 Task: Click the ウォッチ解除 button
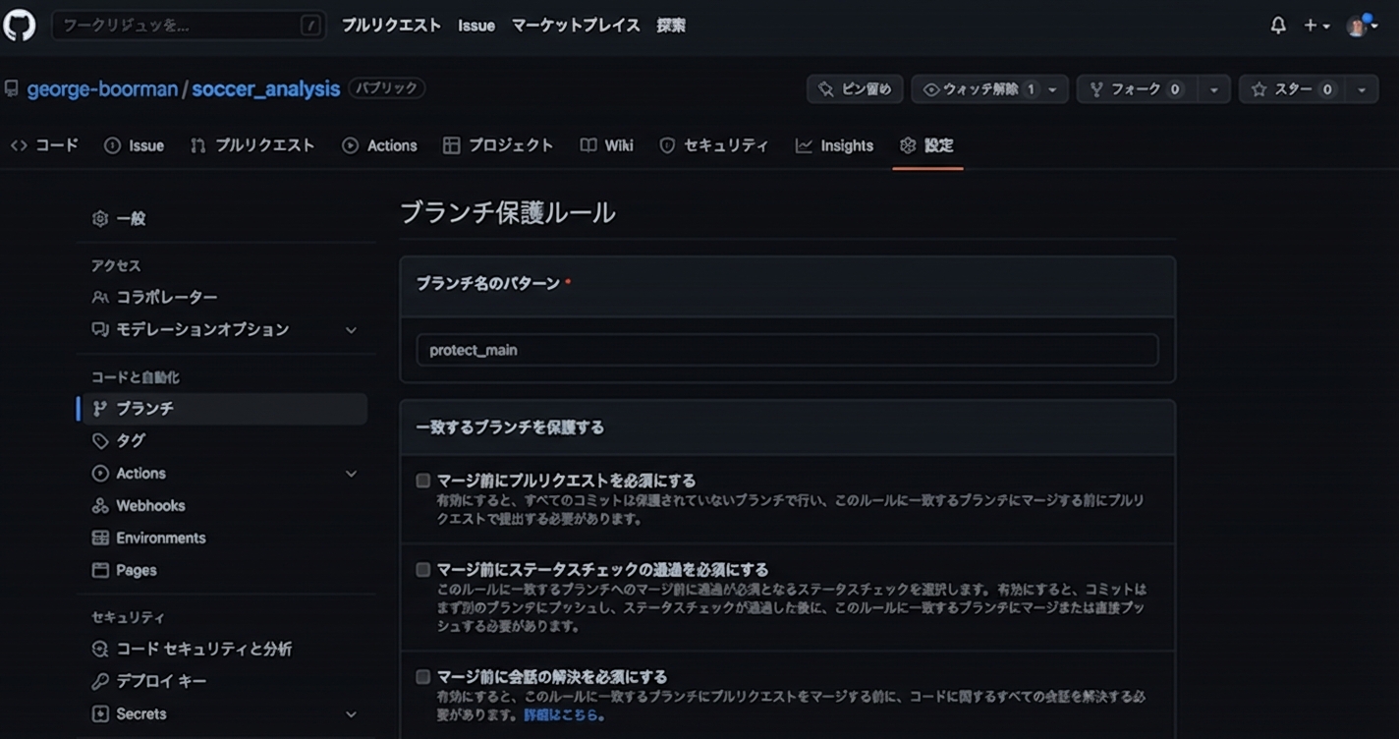976,89
